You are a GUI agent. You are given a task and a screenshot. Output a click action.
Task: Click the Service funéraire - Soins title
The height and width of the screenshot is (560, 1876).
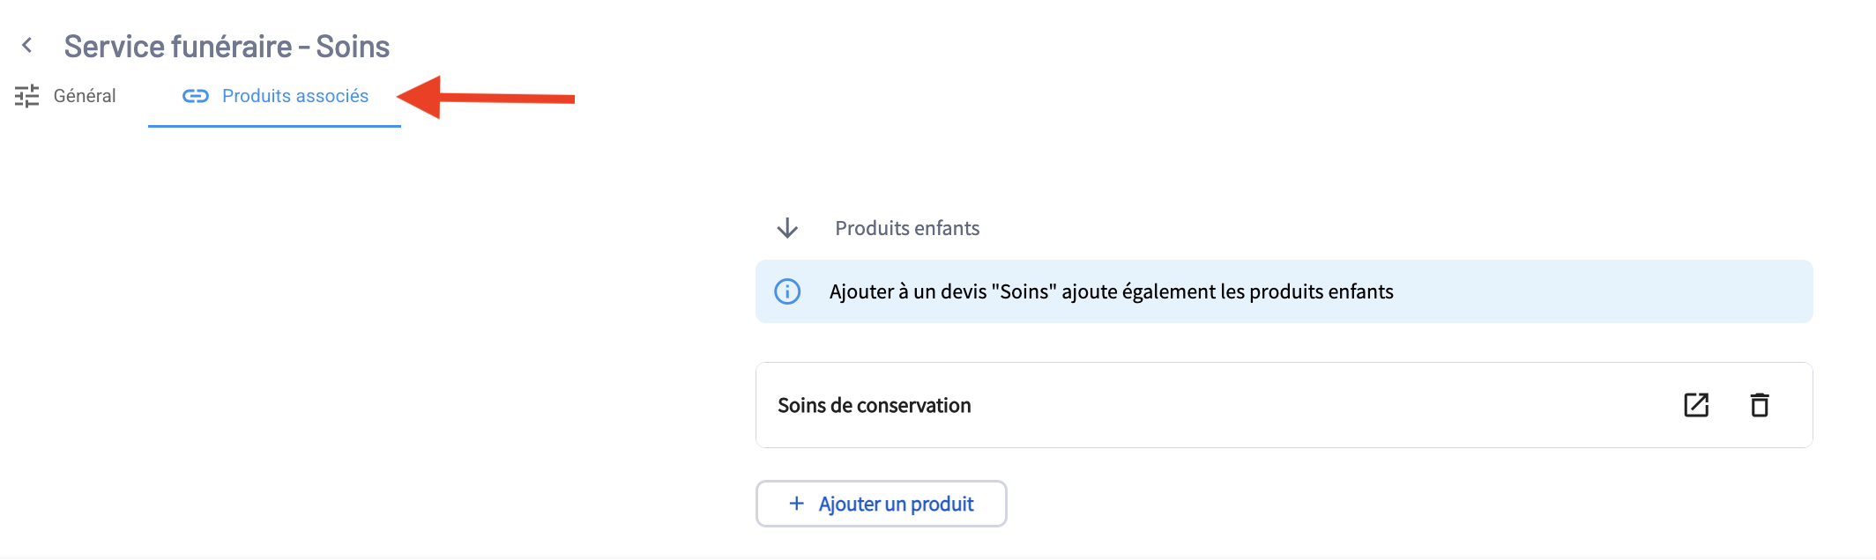(x=227, y=46)
